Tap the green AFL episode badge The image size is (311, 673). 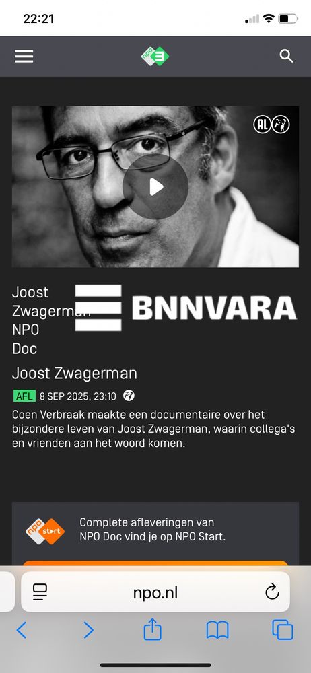tap(24, 396)
